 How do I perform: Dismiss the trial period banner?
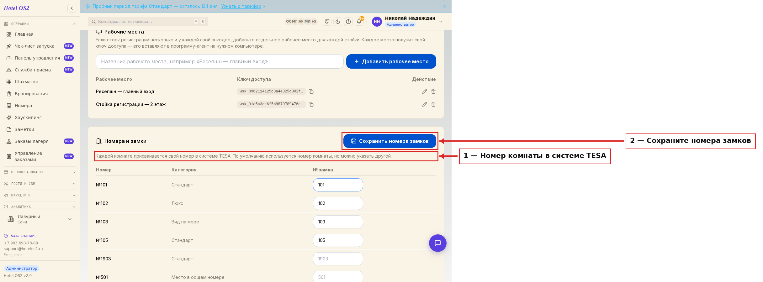pyautogui.click(x=444, y=6)
